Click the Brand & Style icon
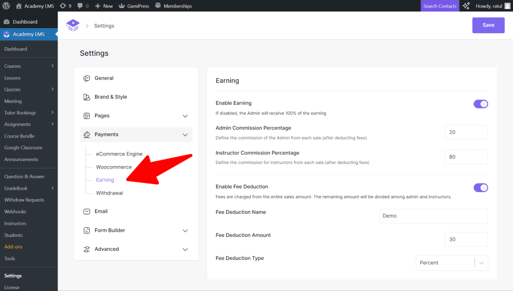 tap(87, 97)
